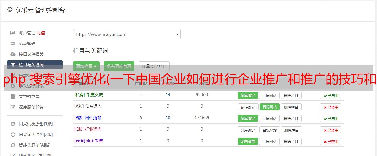Click 目标网站 for 采集交流 row
Viewport: 377px width, 156px height.
[269, 95]
